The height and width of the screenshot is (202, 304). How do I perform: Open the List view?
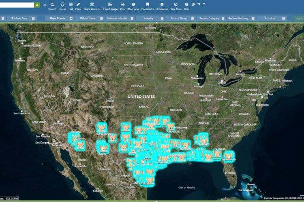pos(71,6)
